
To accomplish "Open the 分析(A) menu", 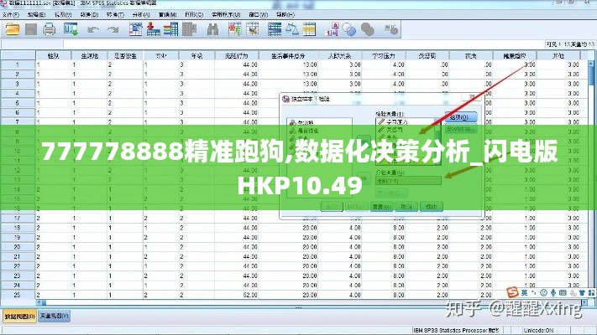I will (141, 15).
